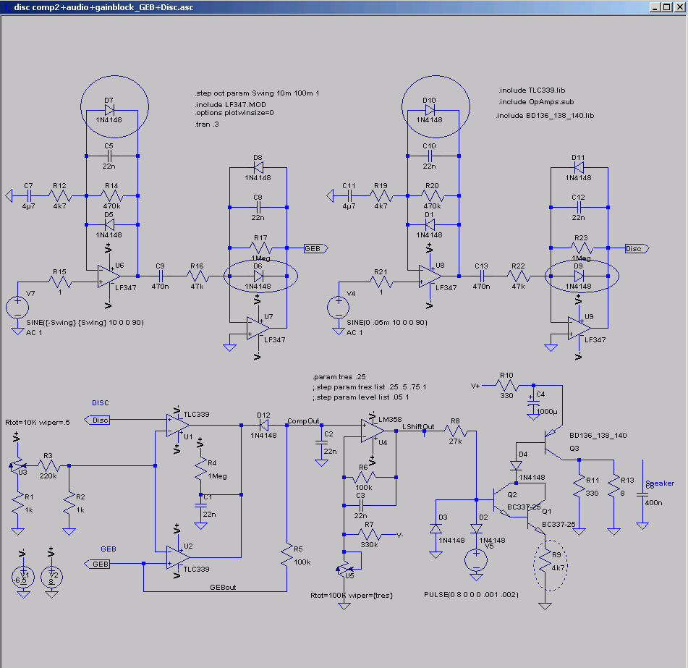Select the R4 1Meg resistor
Viewport: 688px width, 668px height.
[200, 469]
